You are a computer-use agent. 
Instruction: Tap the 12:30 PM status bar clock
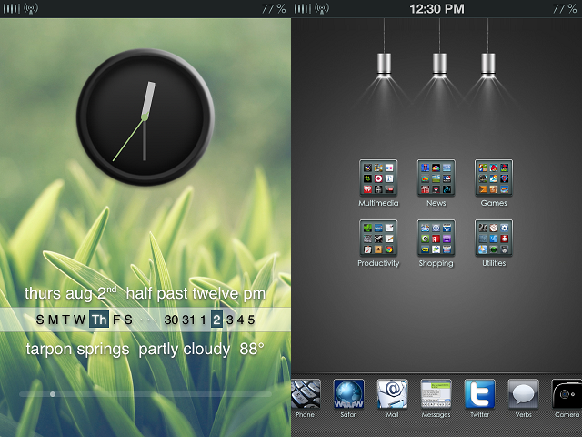pyautogui.click(x=436, y=9)
